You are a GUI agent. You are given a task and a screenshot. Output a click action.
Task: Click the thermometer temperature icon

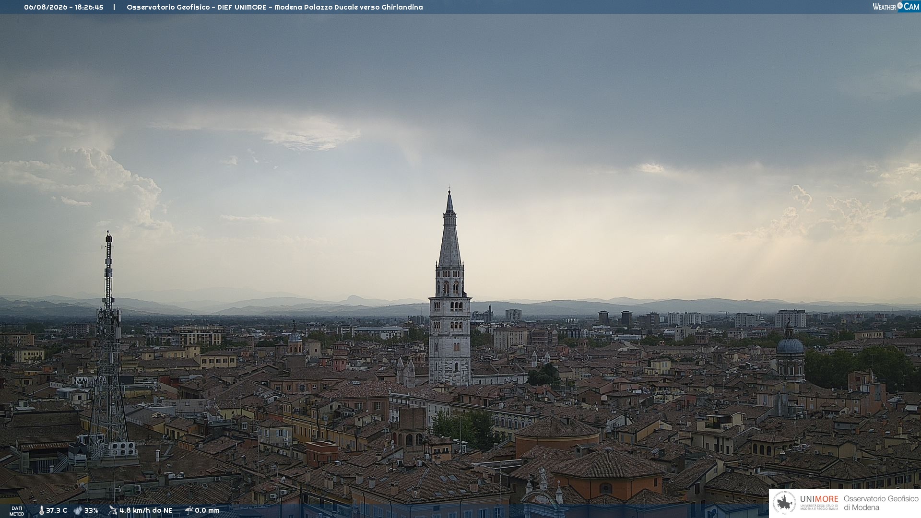point(41,510)
